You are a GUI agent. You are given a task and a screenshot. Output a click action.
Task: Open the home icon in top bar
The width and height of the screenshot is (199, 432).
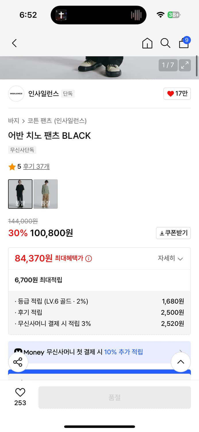[x=147, y=43]
